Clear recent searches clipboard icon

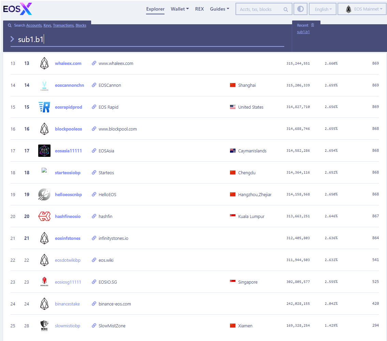tap(313, 25)
